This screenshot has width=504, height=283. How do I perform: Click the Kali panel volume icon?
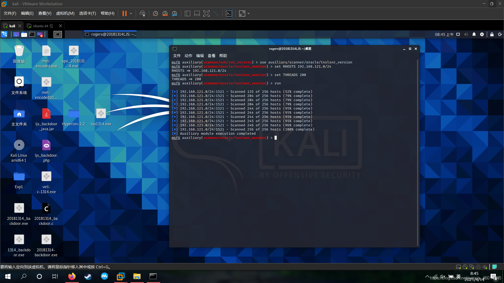tap(466, 34)
